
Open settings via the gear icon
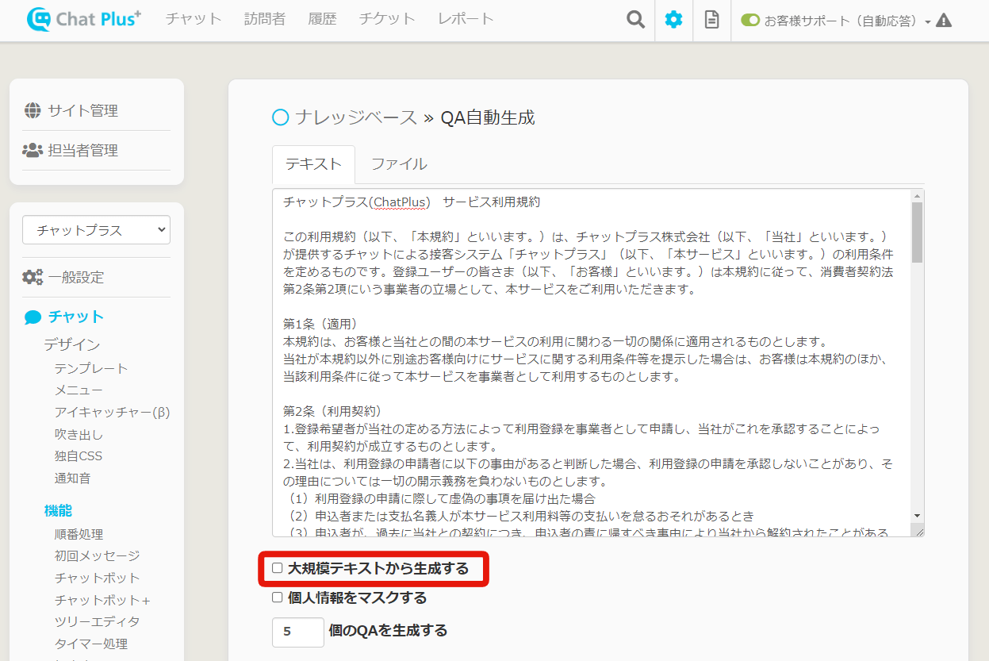click(673, 20)
